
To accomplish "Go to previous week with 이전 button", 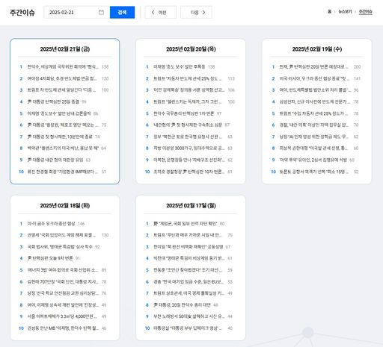I will click(160, 12).
